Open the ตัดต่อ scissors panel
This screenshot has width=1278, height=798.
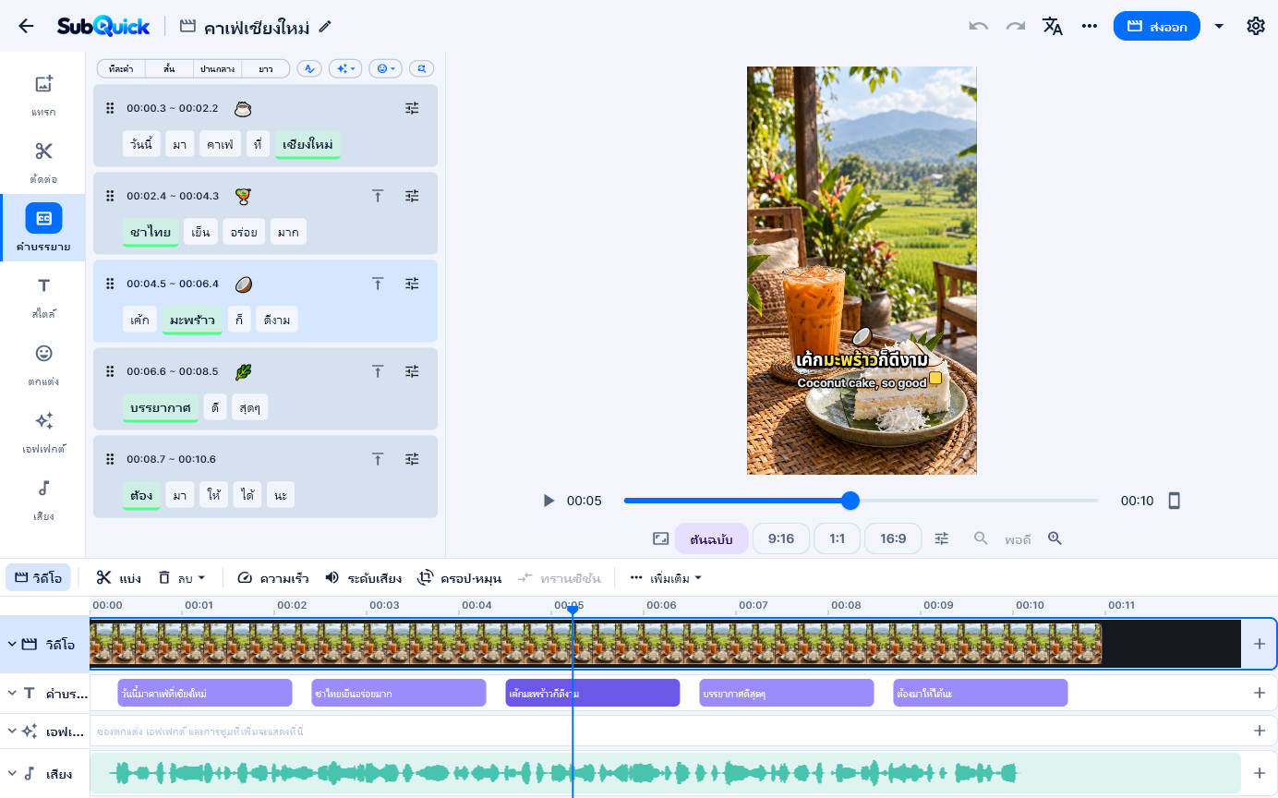click(x=43, y=163)
